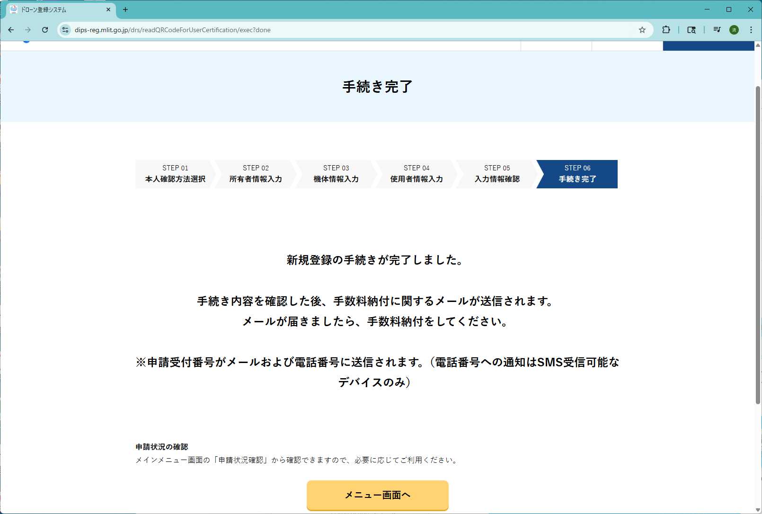Go back to the previous page
Viewport: 762px width, 514px height.
[11, 30]
